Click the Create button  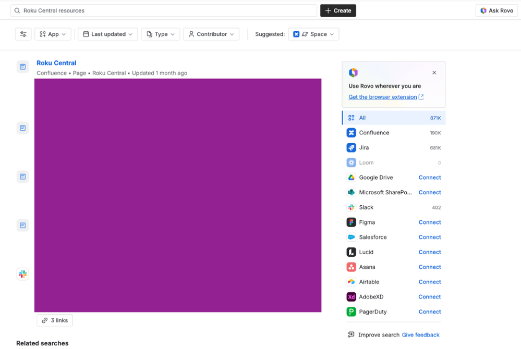click(x=338, y=10)
